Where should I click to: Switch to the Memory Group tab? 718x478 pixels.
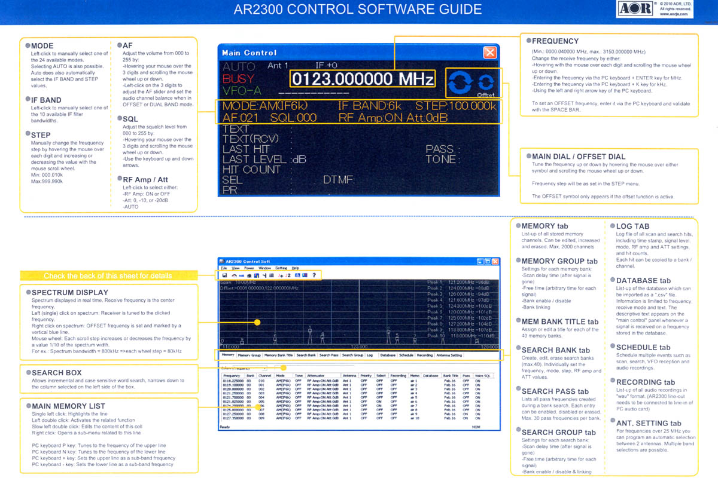point(250,355)
